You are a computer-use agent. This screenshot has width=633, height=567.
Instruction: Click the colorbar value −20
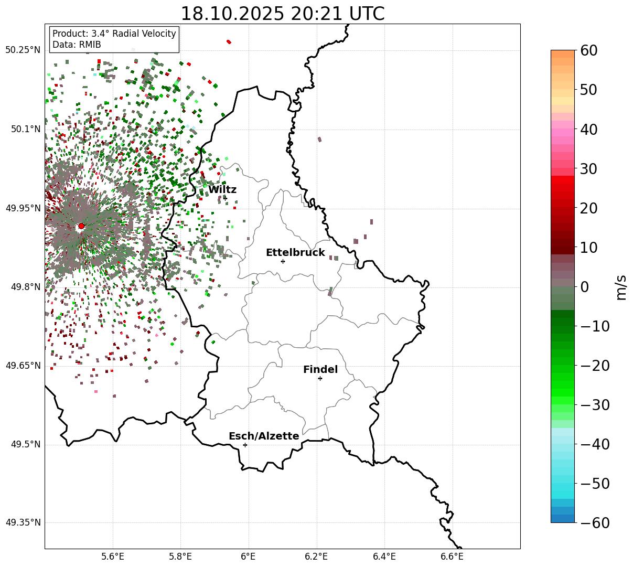(595, 366)
